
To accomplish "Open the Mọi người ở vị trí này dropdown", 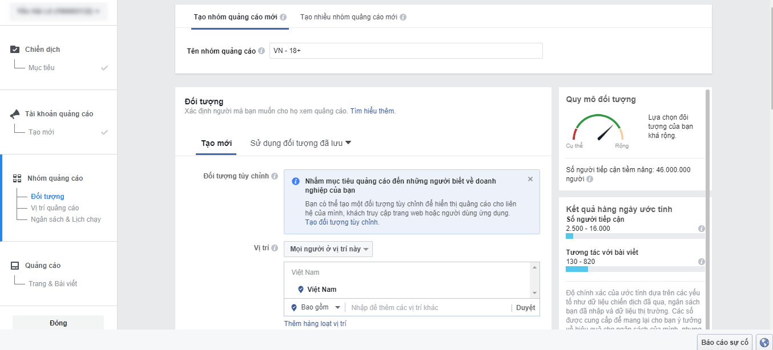I will pos(328,249).
